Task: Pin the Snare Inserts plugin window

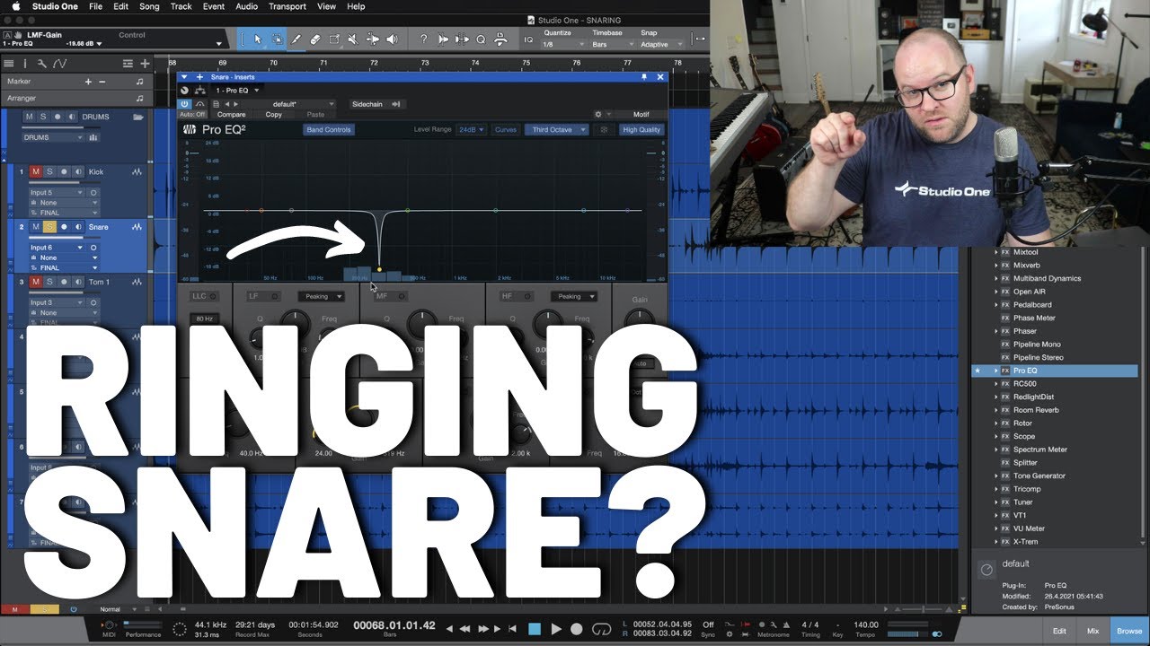Action: click(x=643, y=77)
